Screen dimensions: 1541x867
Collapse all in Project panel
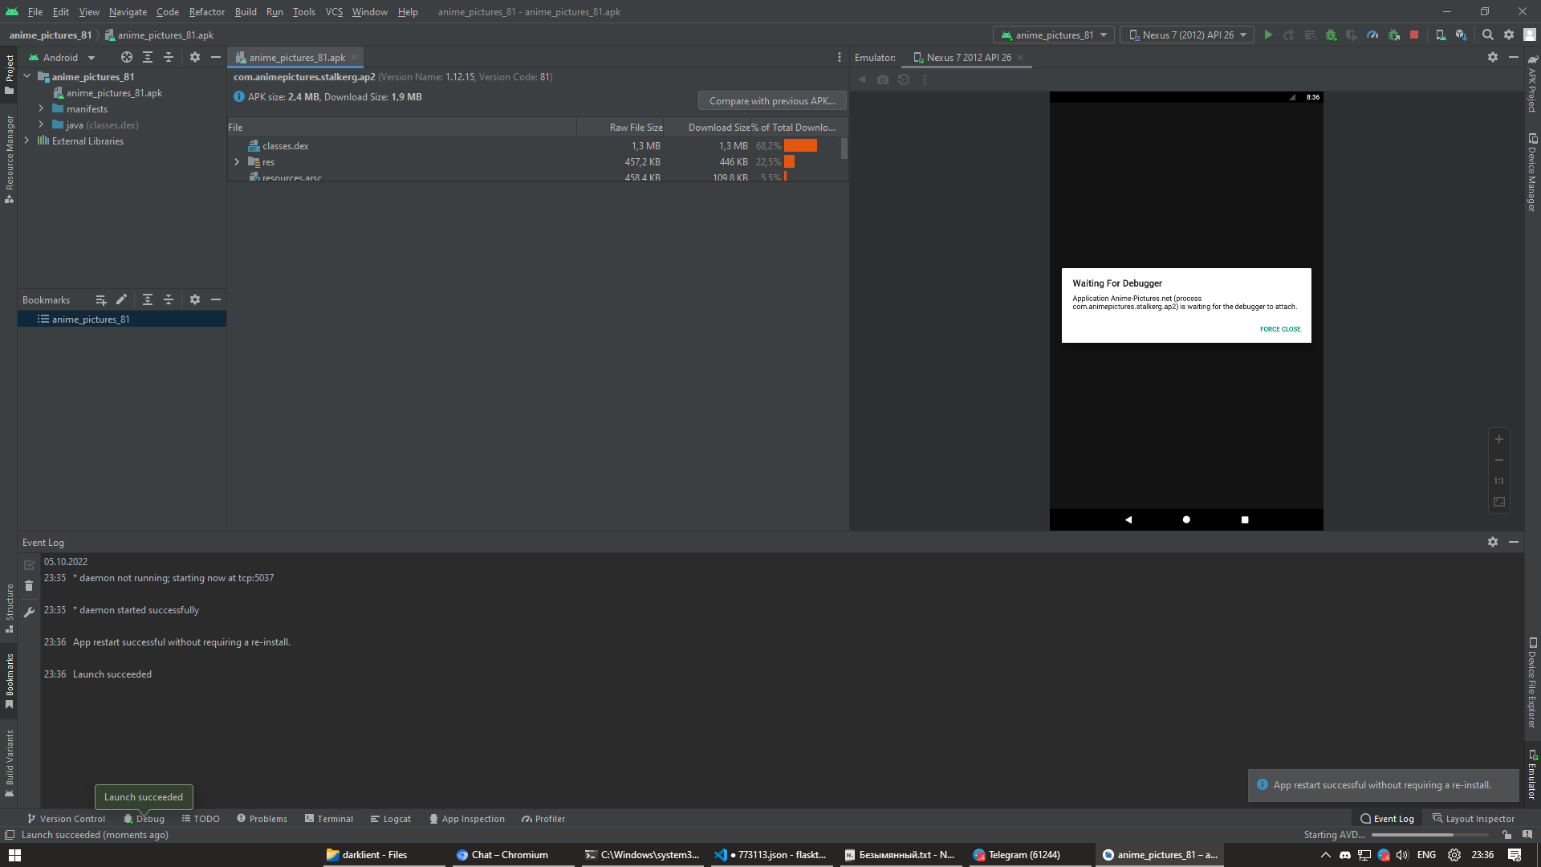pos(169,58)
